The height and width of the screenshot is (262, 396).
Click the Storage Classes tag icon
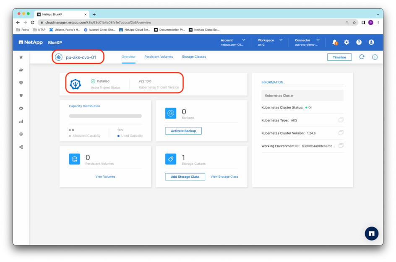tap(171, 159)
